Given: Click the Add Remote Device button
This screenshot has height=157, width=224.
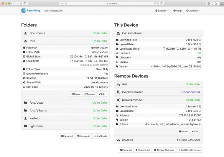Looking at the screenshot, I should click(189, 150).
